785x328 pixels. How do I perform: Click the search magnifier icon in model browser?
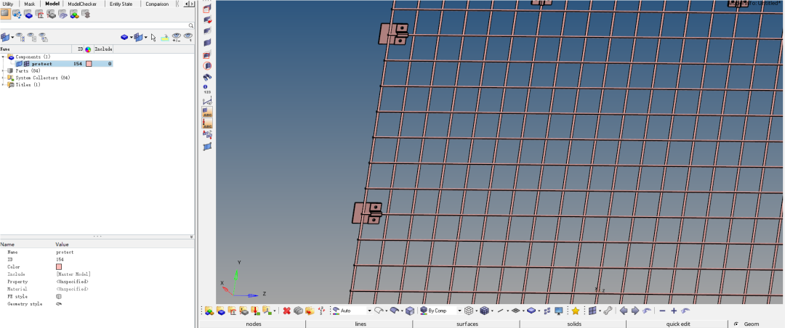click(x=191, y=25)
